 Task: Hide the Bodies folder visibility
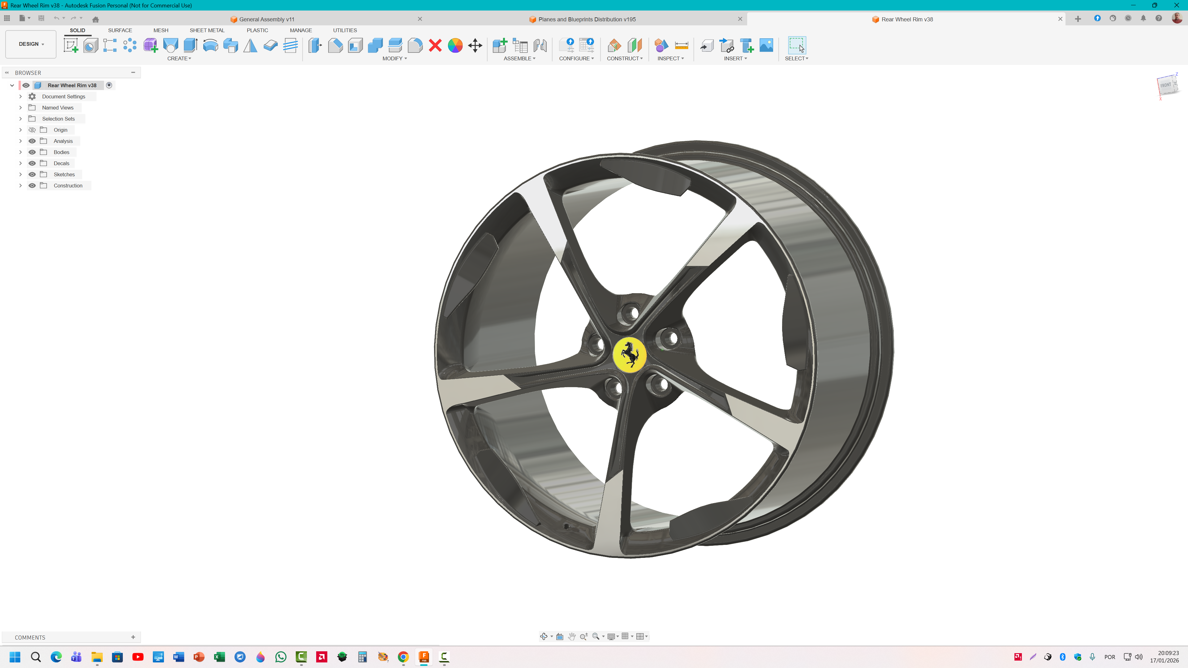[x=32, y=152]
